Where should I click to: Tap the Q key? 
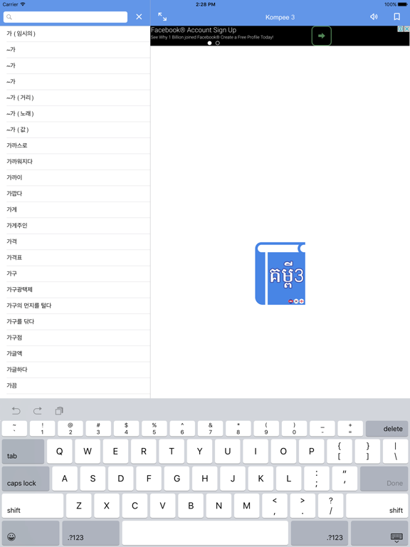60,452
